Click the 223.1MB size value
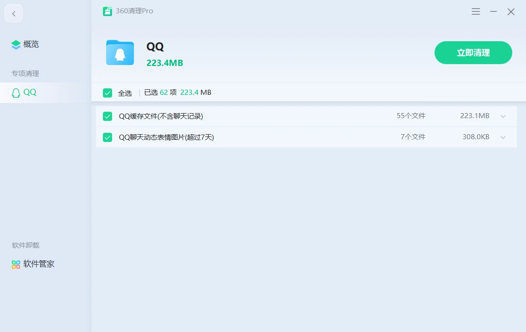 (474, 116)
